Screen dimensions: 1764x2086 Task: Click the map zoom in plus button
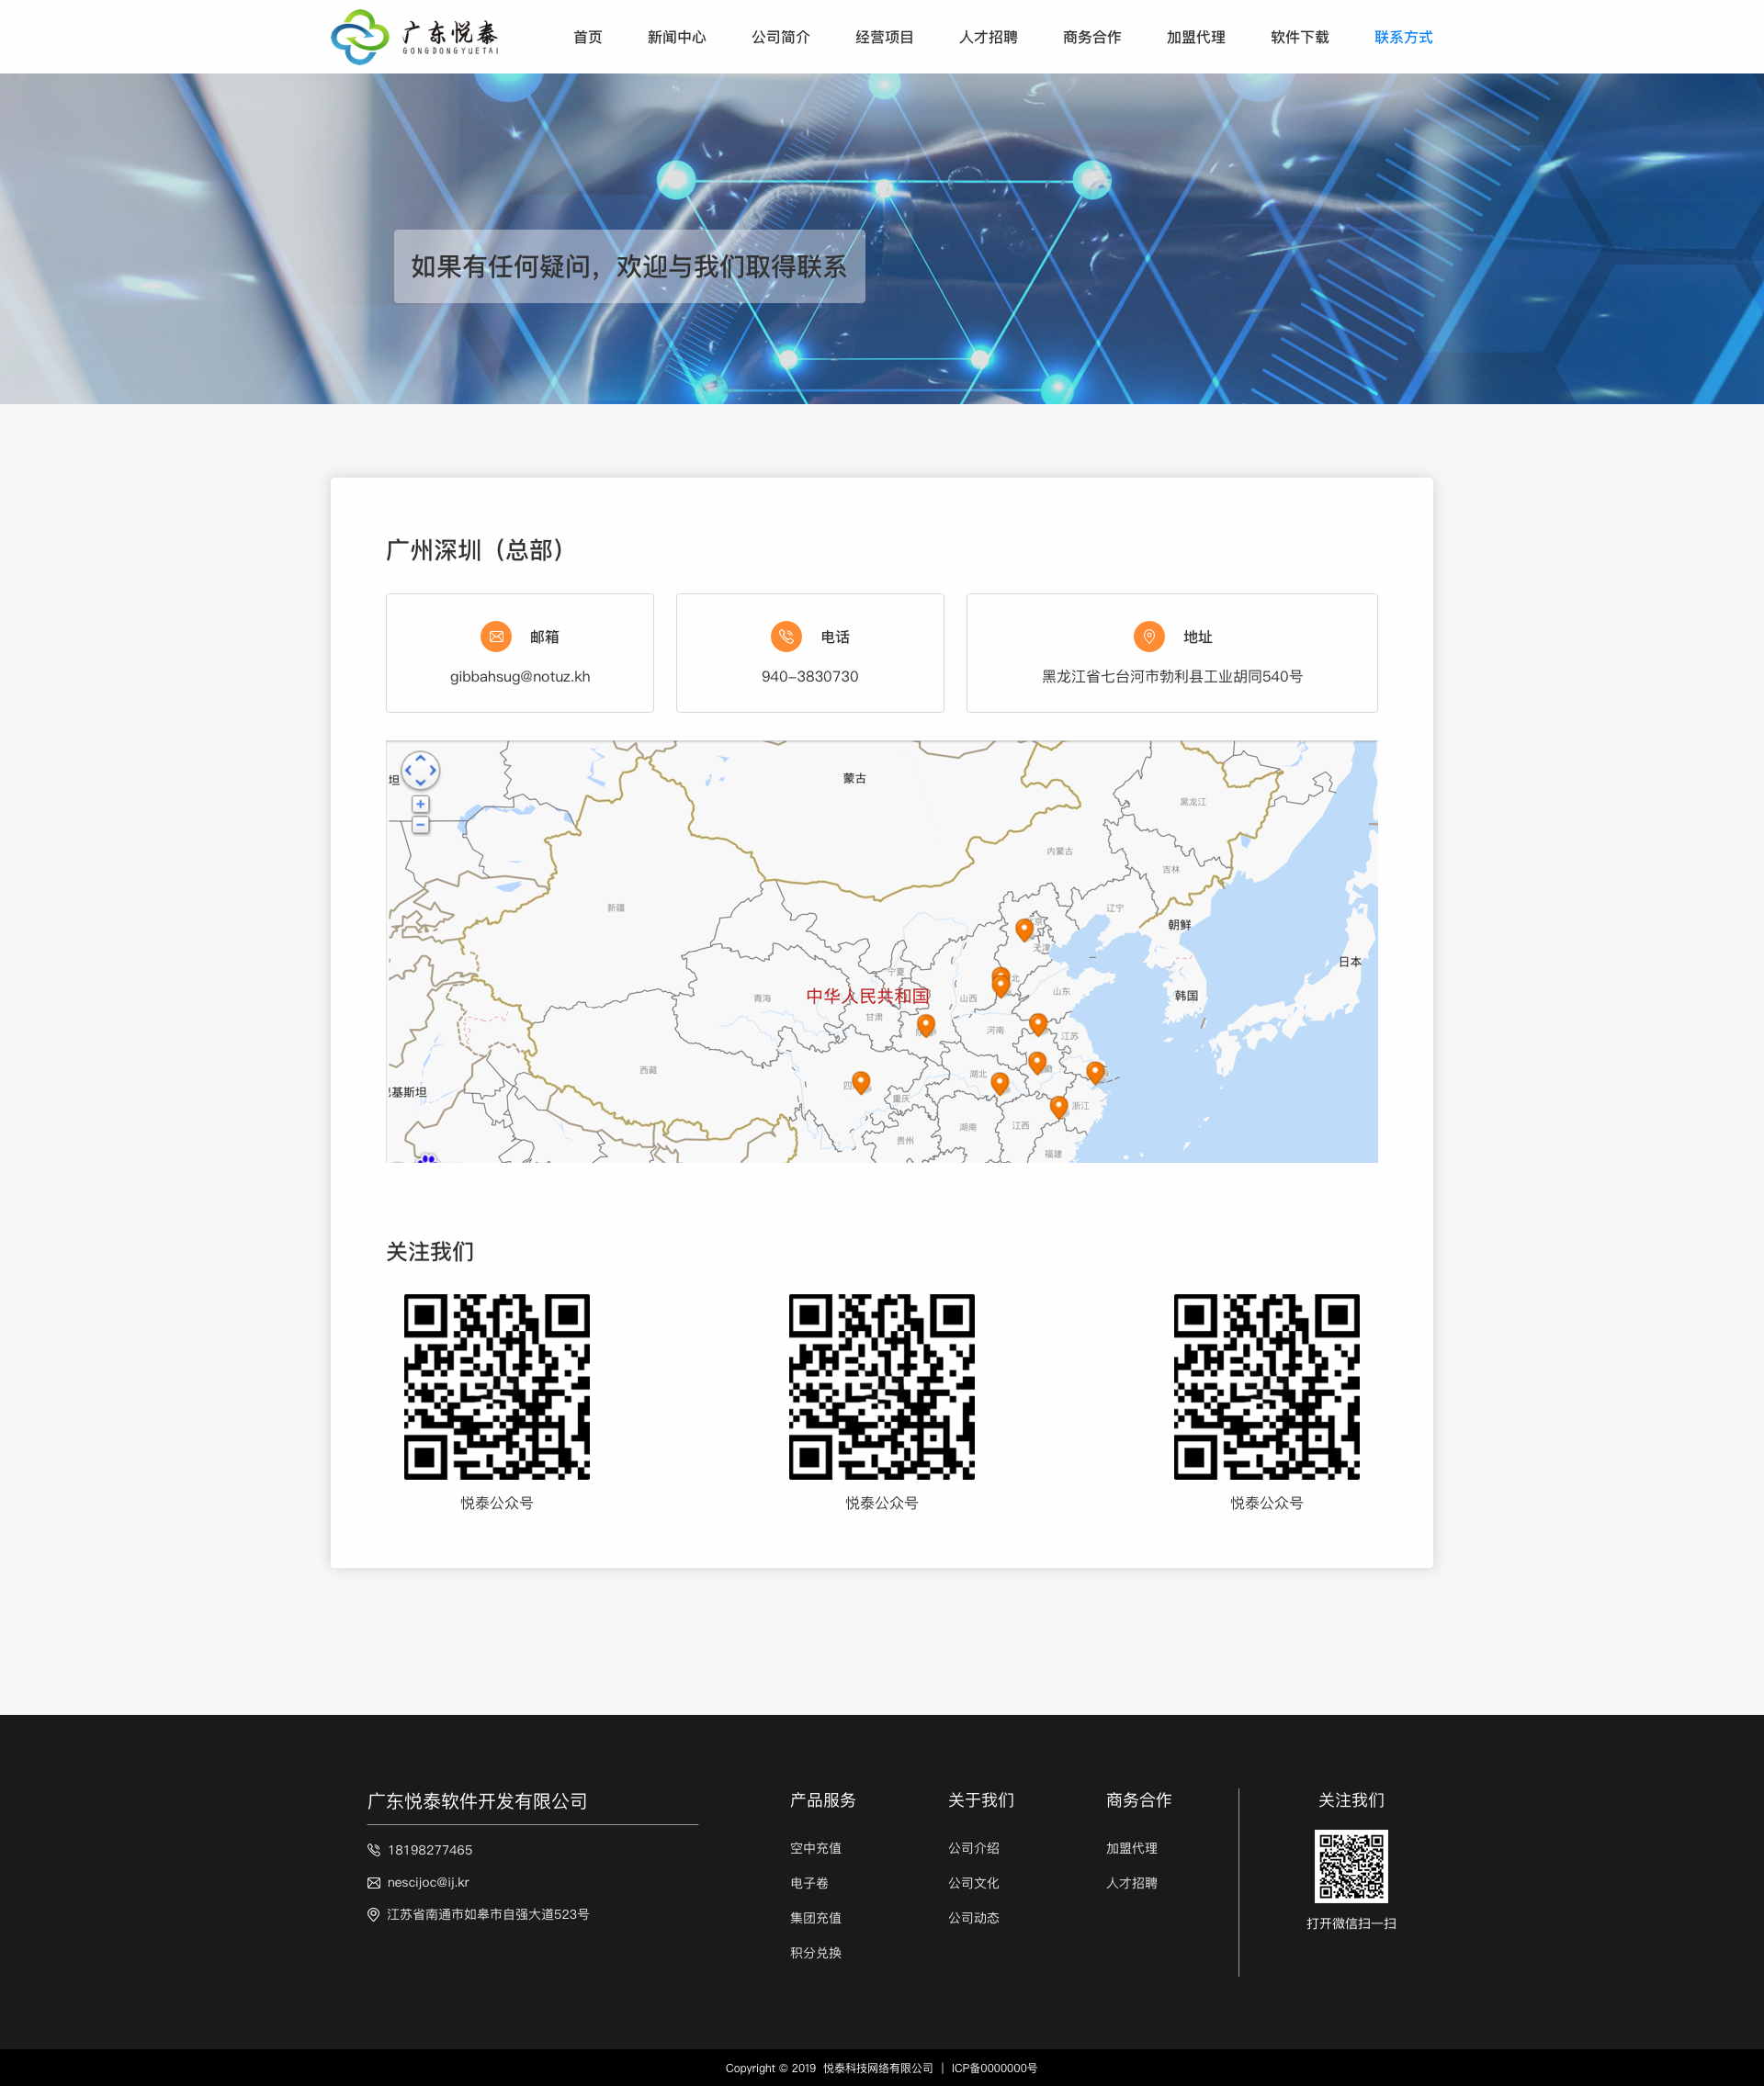pyautogui.click(x=420, y=804)
